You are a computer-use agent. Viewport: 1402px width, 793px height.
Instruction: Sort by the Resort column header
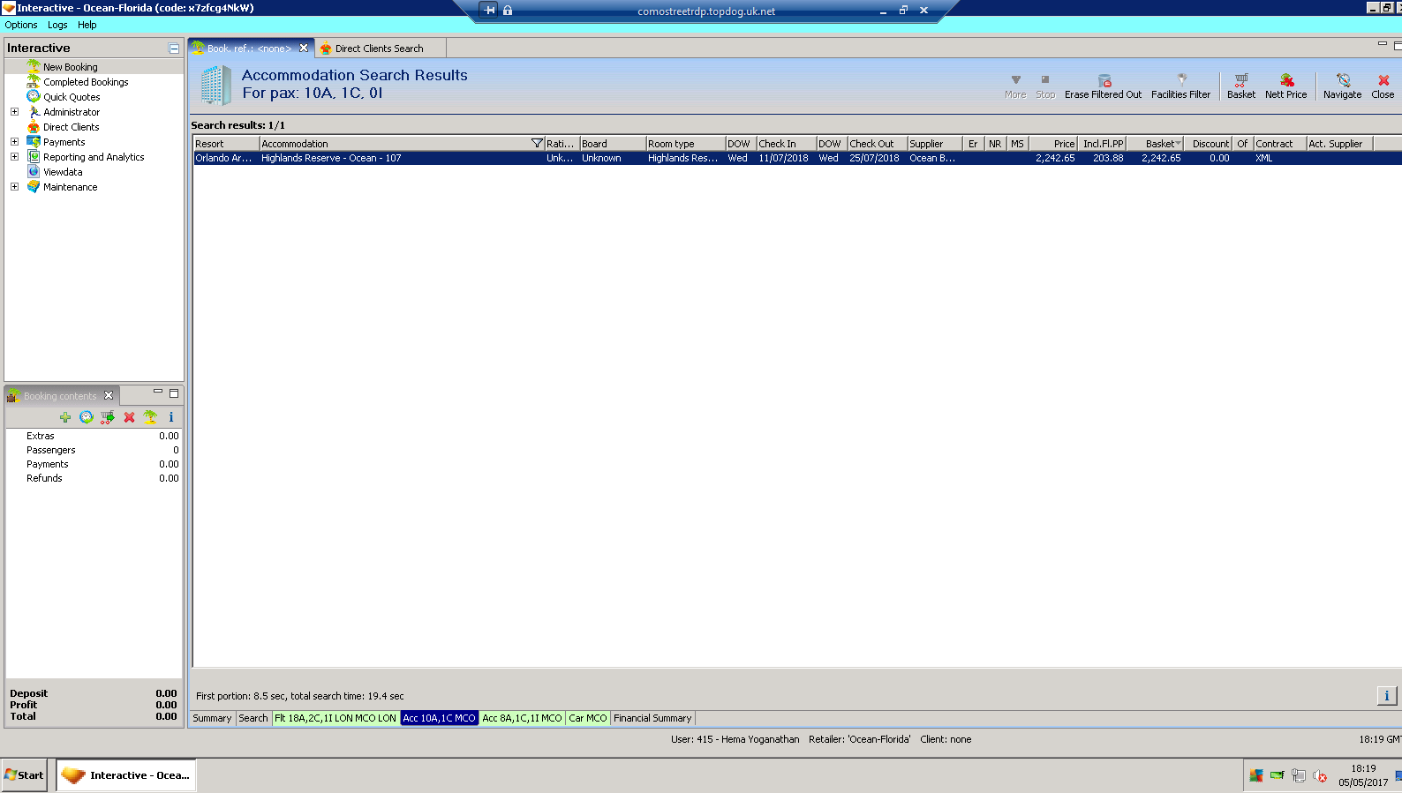(x=227, y=144)
